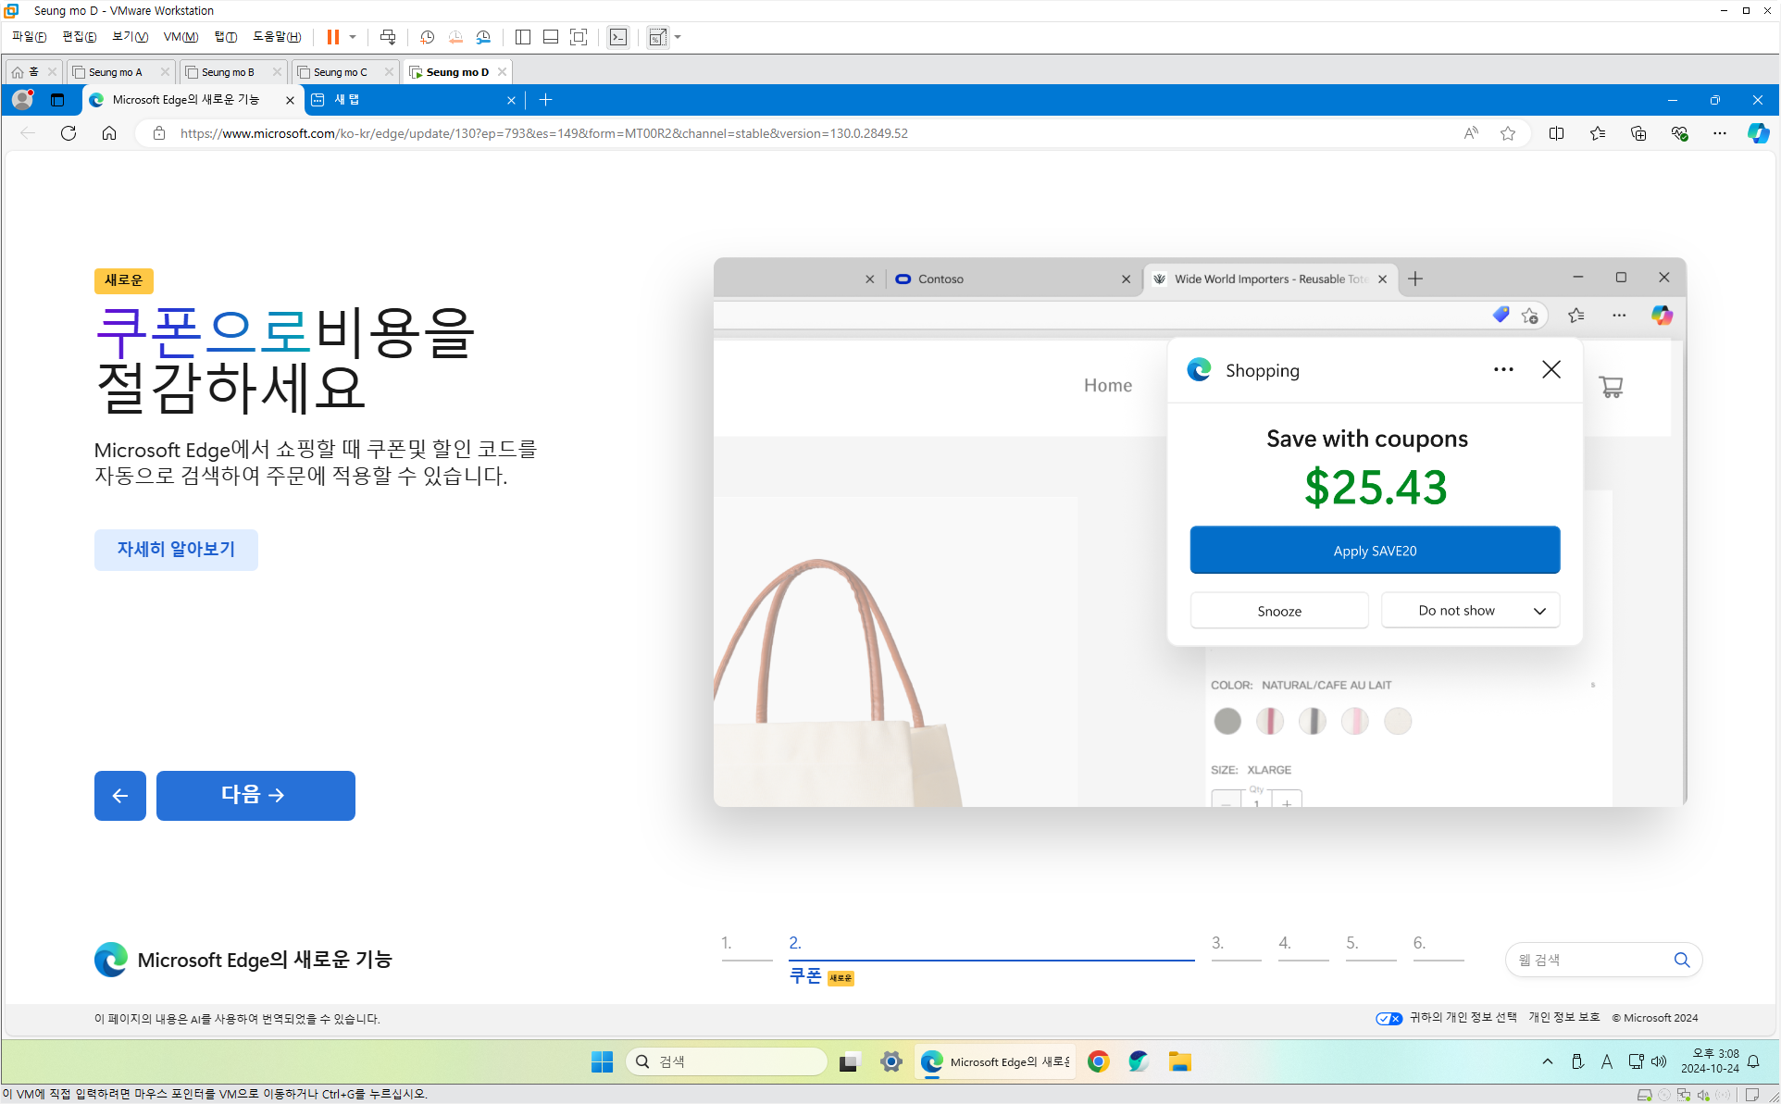Viewport: 1781px width, 1104px height.
Task: Open the 탭(T) menu
Action: pos(226,37)
